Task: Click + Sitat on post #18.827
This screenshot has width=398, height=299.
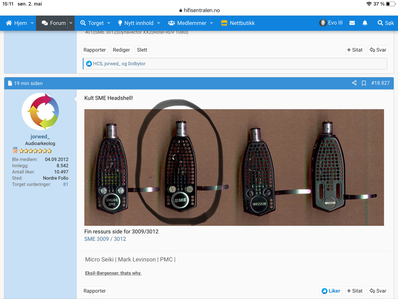Action: click(355, 291)
